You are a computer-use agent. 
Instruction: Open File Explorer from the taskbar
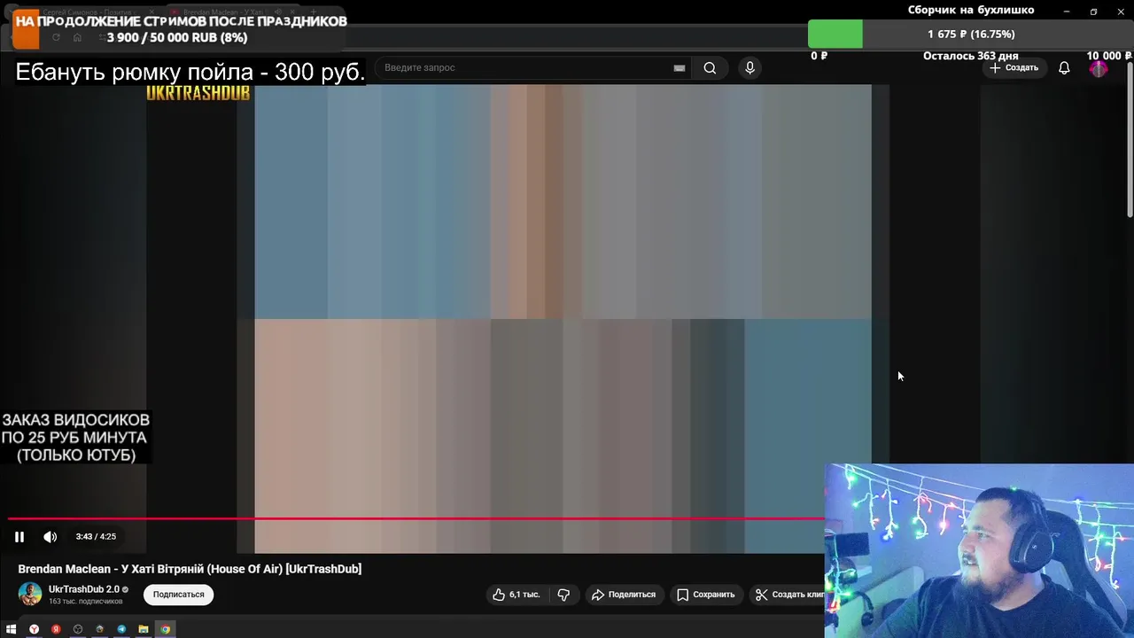144,629
